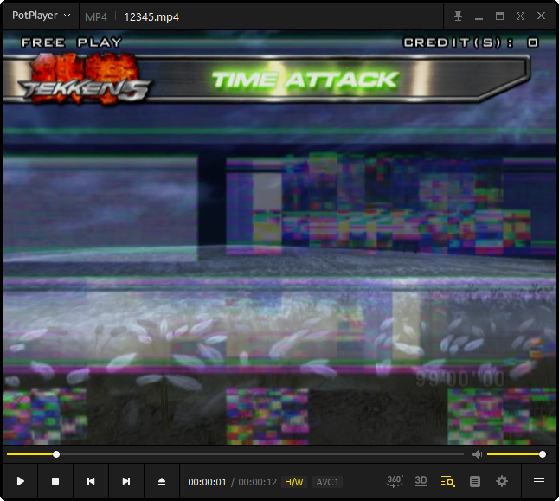
Task: Click the video display area
Action: pos(279,237)
